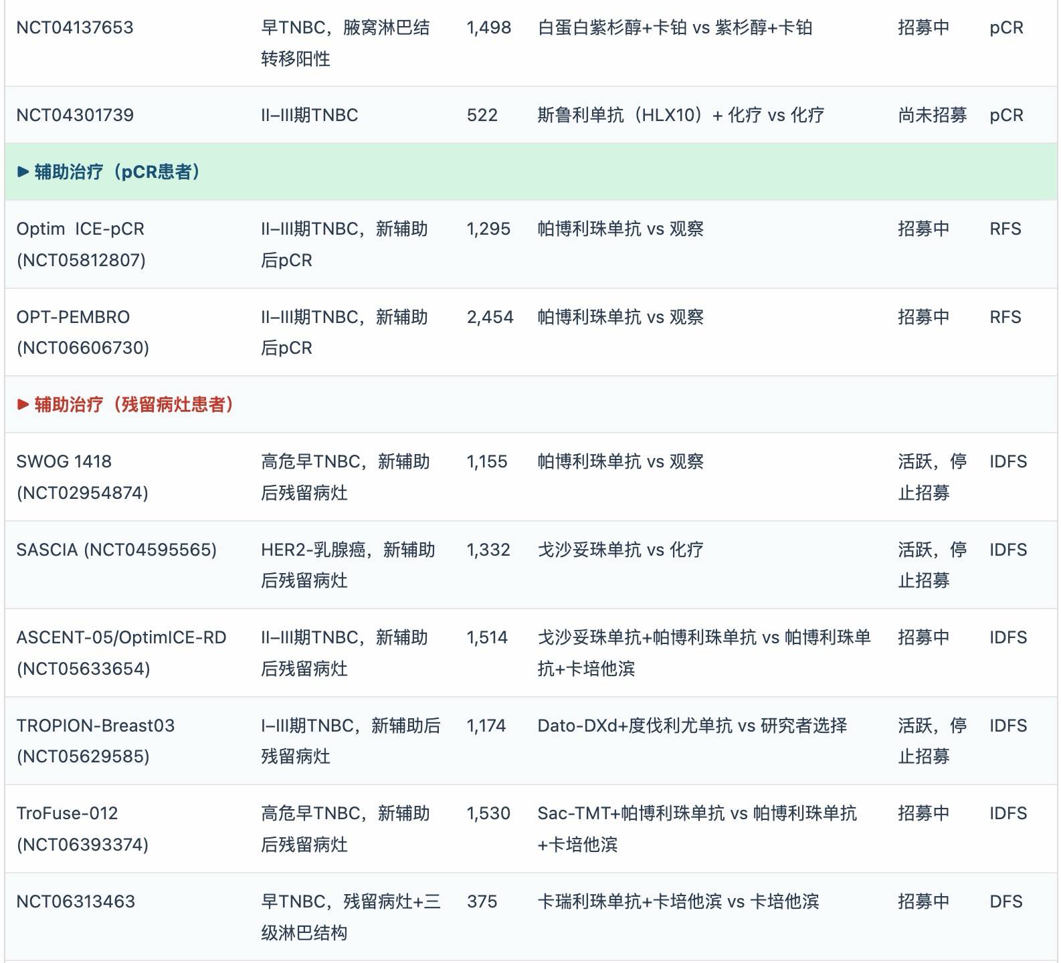
Task: Click 早TNBC，腋窝淋巴结转移阳性 population cell
Action: 346,43
